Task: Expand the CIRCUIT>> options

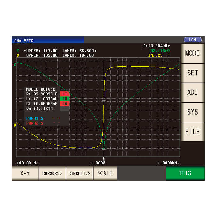Action: pyautogui.click(x=79, y=173)
